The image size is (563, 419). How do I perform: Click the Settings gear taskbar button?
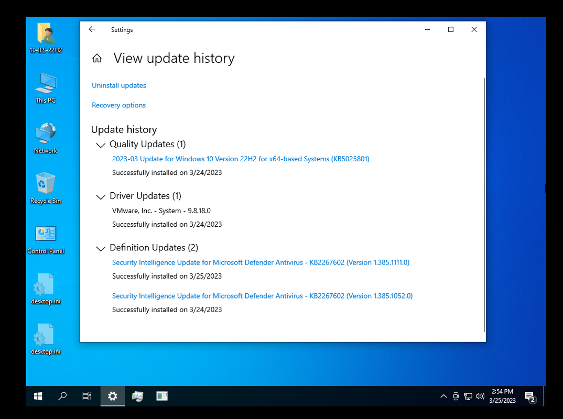pos(112,396)
